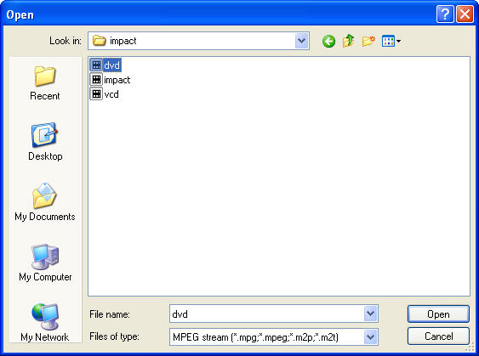Open the My Network shortcut
479x356 pixels.
pos(45,323)
